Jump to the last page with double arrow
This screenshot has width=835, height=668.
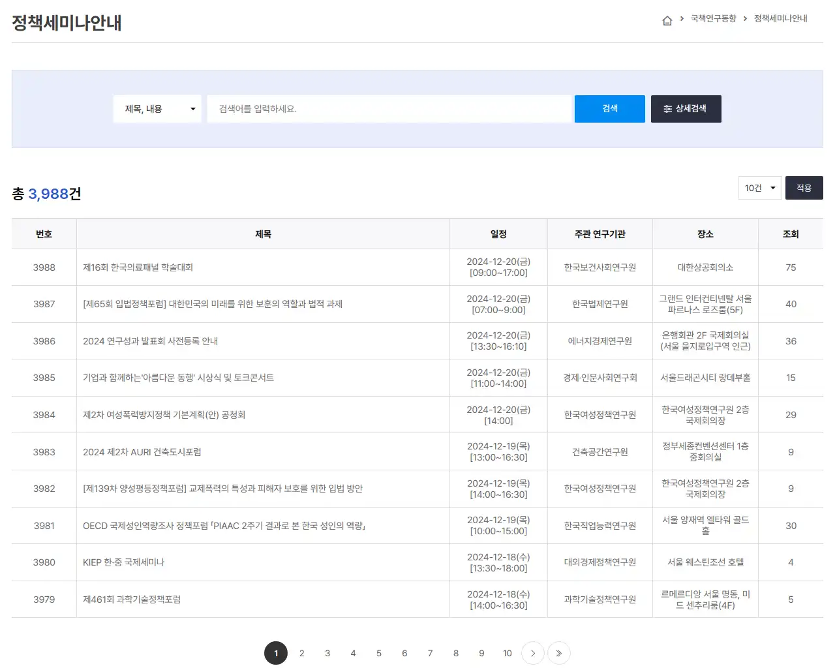[x=558, y=652]
